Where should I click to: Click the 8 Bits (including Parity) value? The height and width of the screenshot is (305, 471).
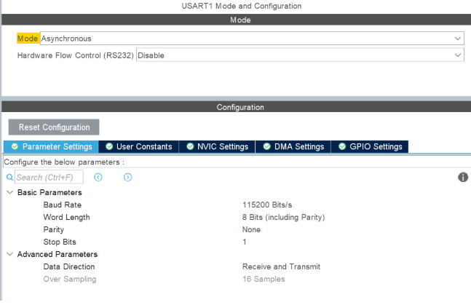284,217
